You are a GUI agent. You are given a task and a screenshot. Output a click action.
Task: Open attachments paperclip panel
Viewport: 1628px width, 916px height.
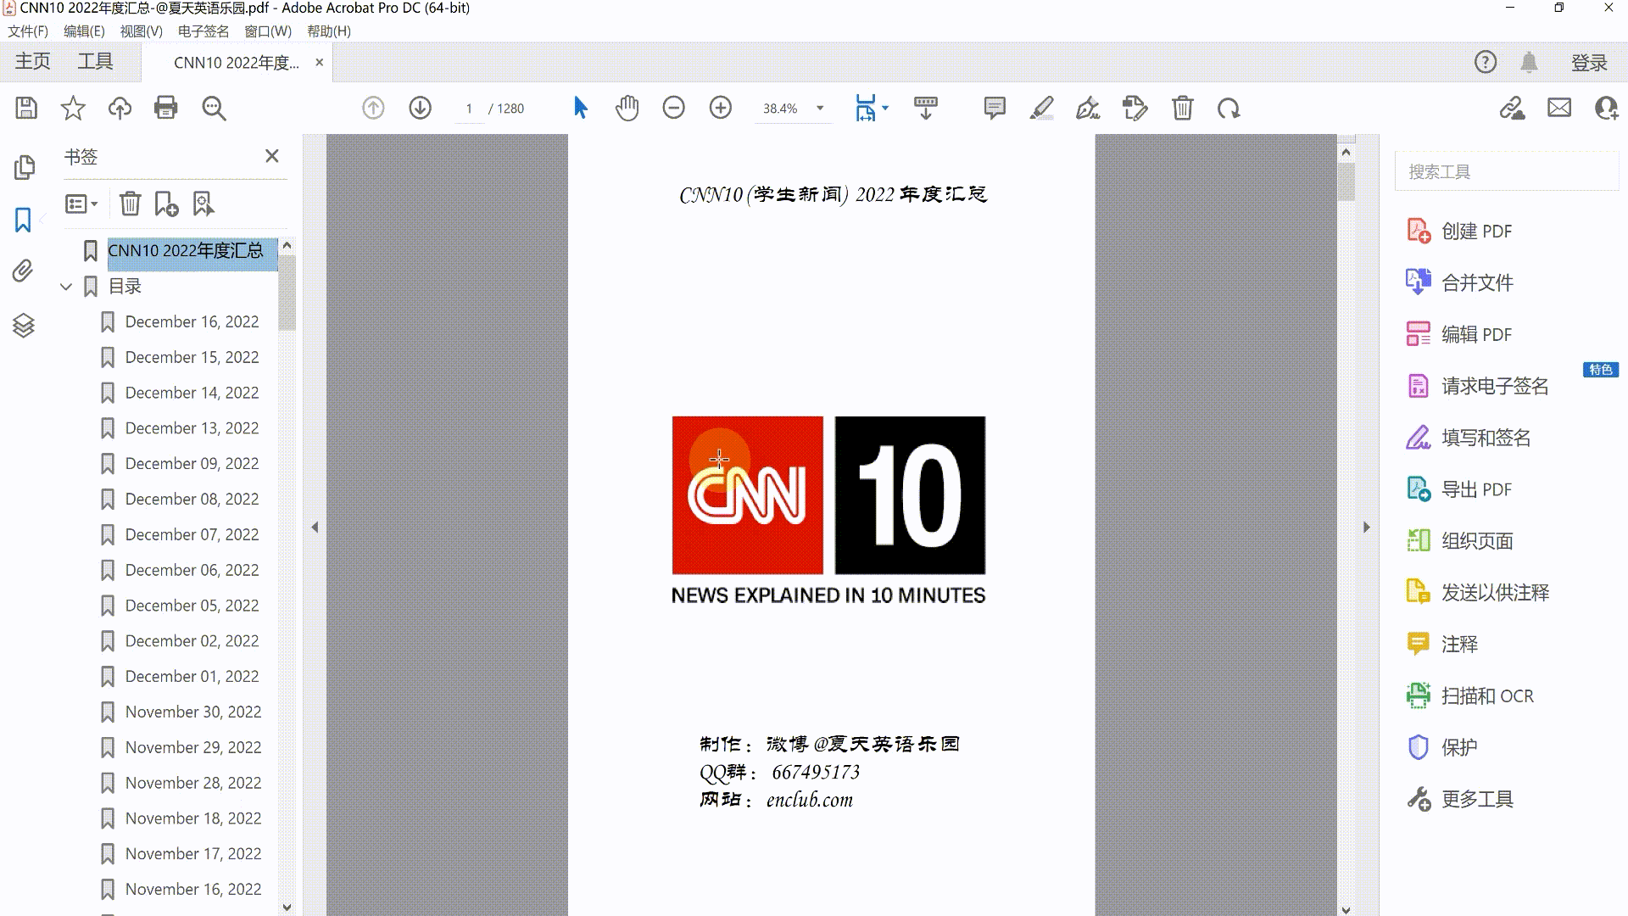[23, 271]
